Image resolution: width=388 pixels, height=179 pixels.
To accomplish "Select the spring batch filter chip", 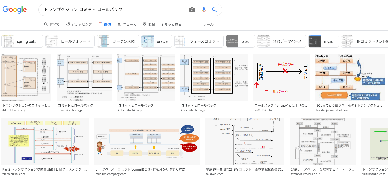I will [22, 41].
